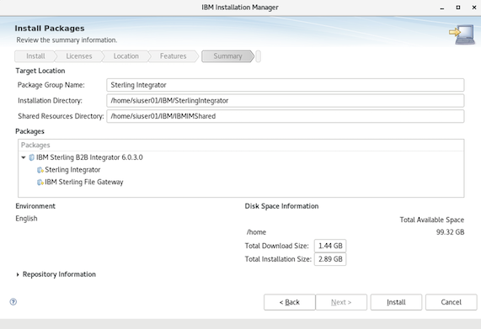The image size is (481, 329).
Task: Click the Back button
Action: pyautogui.click(x=289, y=302)
